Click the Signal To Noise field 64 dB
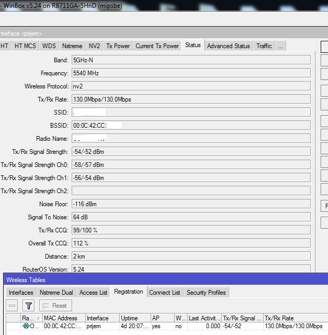328x335 pixels. [x=191, y=217]
